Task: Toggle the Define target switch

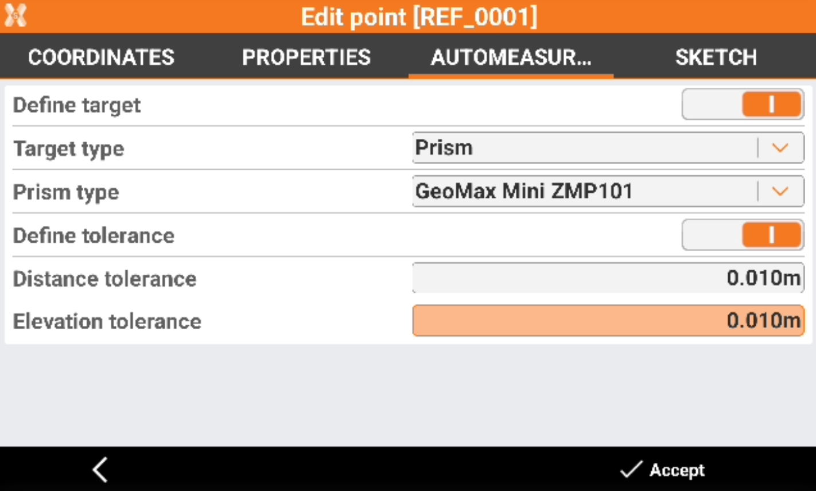Action: coord(743,105)
